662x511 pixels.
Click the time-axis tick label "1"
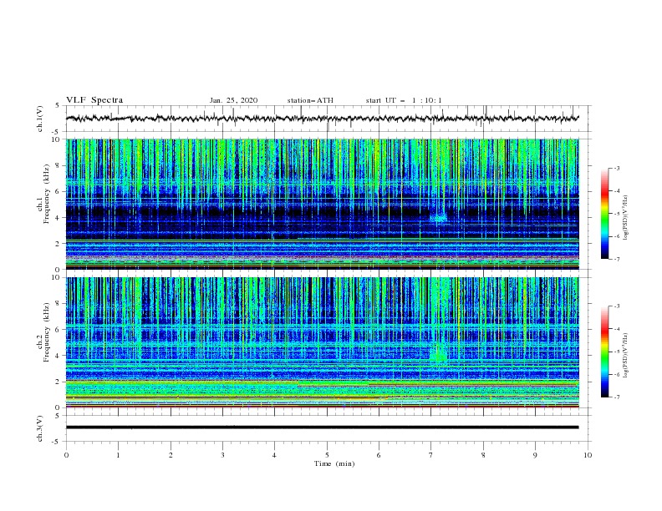tap(118, 455)
